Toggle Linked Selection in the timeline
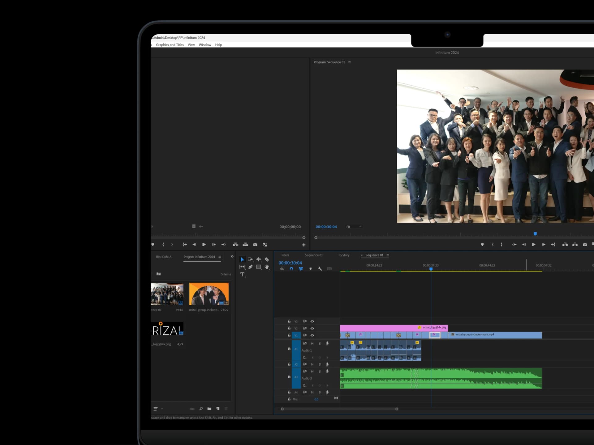This screenshot has height=445, width=594. click(301, 269)
